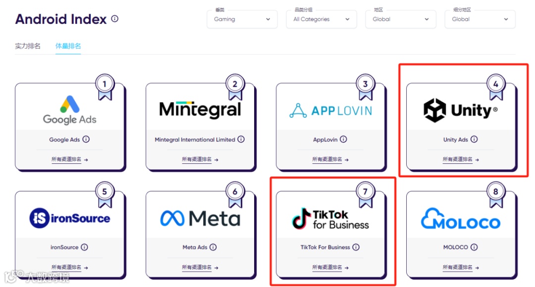Click the MOLOCO name text
The height and width of the screenshot is (287, 535).
click(x=456, y=247)
